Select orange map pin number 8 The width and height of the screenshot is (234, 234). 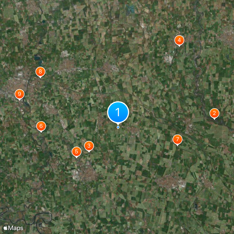click(40, 72)
